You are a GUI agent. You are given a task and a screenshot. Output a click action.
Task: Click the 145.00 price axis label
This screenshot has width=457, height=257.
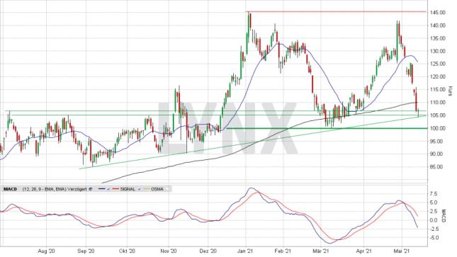(x=437, y=13)
